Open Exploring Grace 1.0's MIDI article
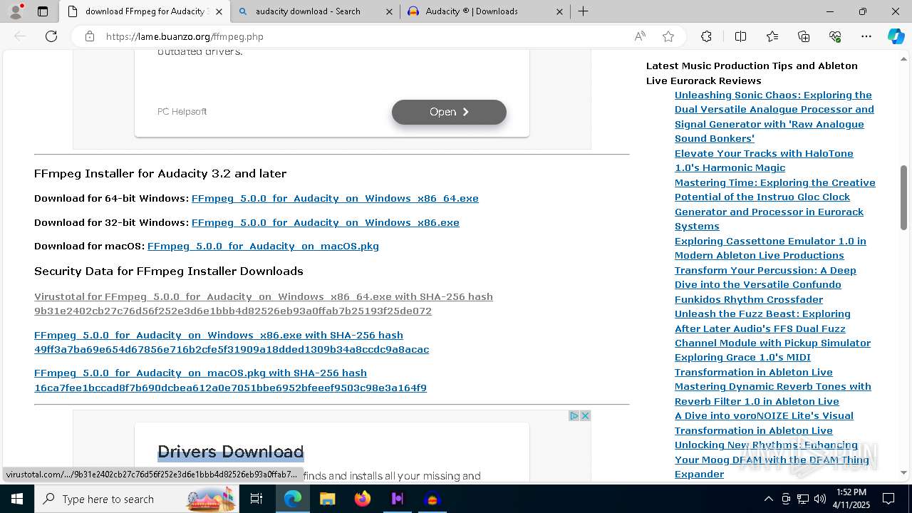This screenshot has width=912, height=513. [754, 365]
